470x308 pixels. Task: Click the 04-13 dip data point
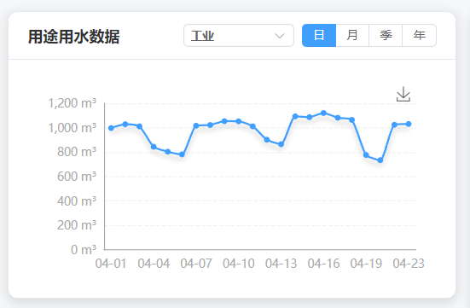(x=281, y=144)
